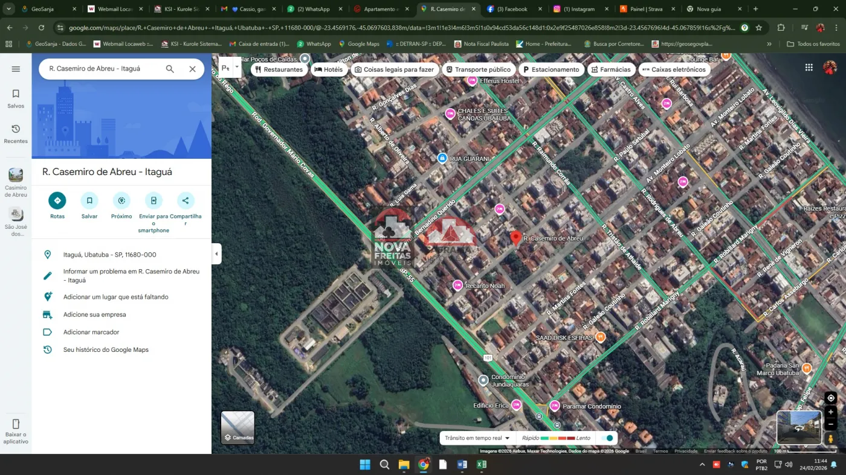Toggle the Restaurantes map filter
The width and height of the screenshot is (846, 475).
click(x=279, y=69)
